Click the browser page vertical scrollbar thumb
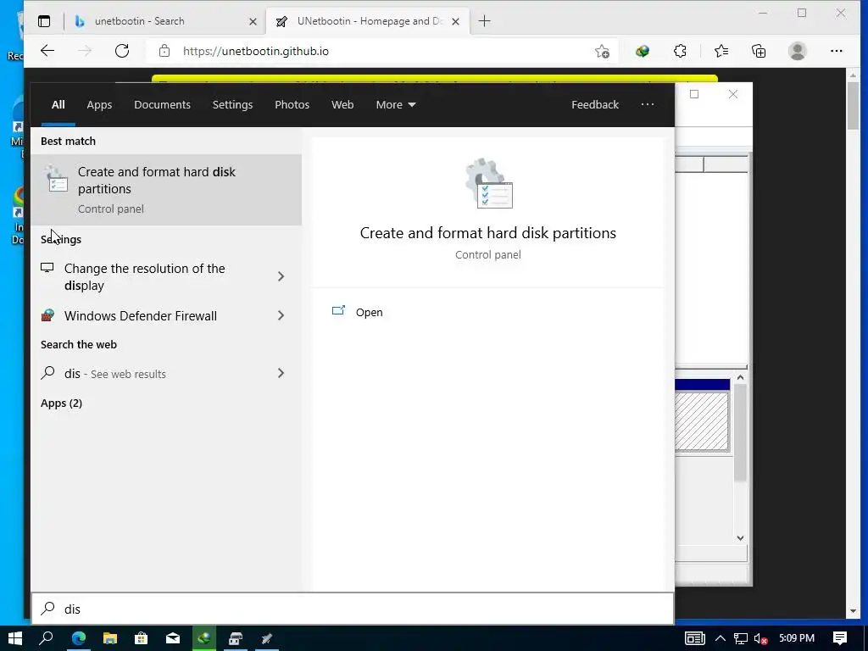 pyautogui.click(x=853, y=105)
